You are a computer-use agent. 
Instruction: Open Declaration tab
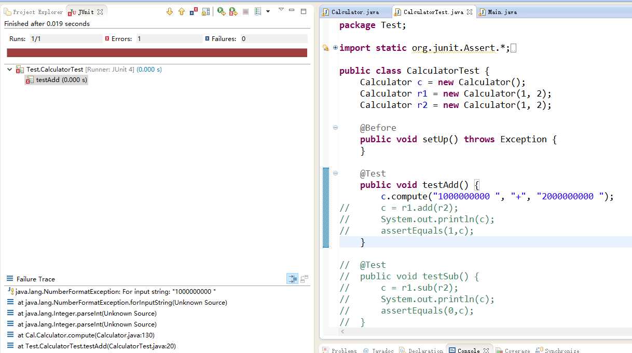coord(421,351)
